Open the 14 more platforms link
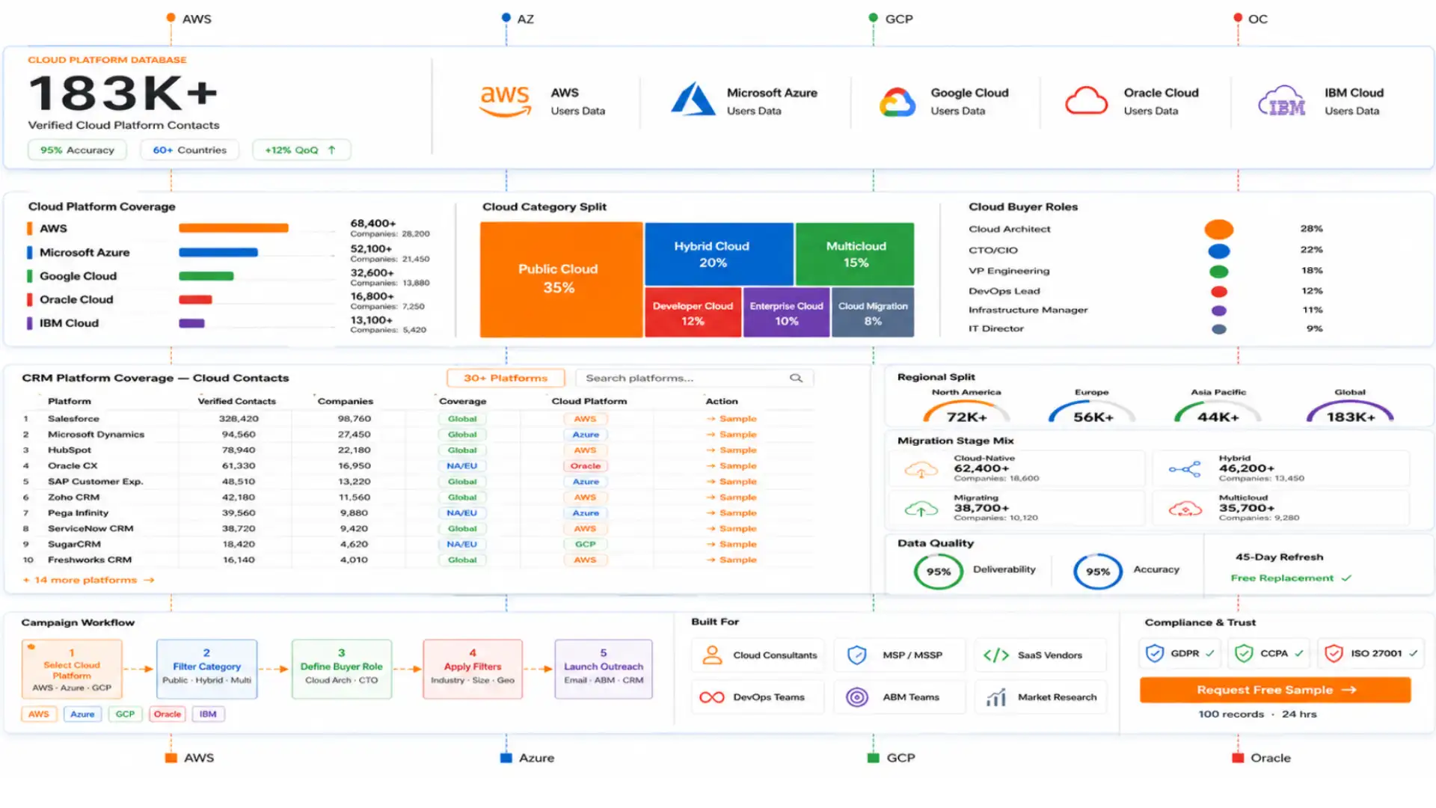The height and width of the screenshot is (808, 1436). (x=88, y=580)
